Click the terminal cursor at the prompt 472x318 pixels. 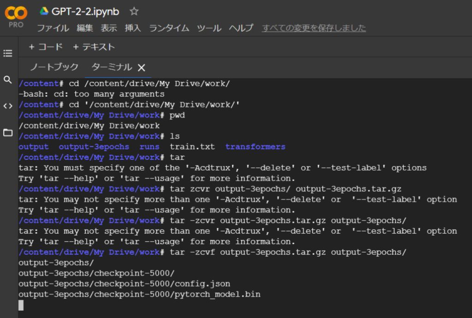21,305
